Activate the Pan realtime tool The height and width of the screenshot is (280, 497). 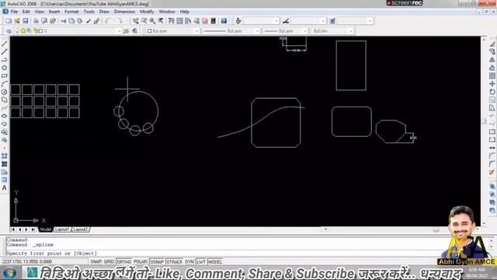click(x=136, y=21)
